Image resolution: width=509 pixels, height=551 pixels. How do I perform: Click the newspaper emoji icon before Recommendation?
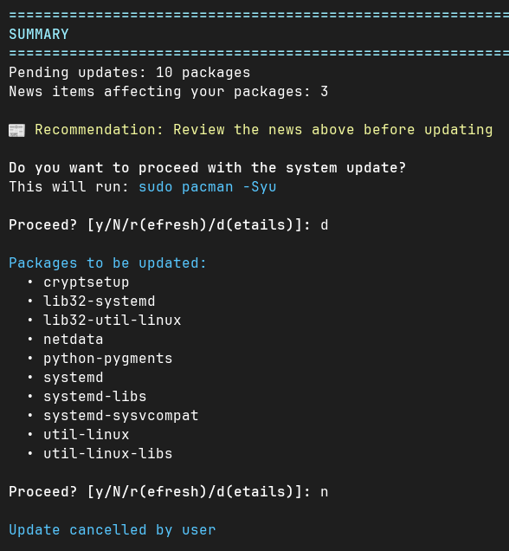pyautogui.click(x=16, y=130)
